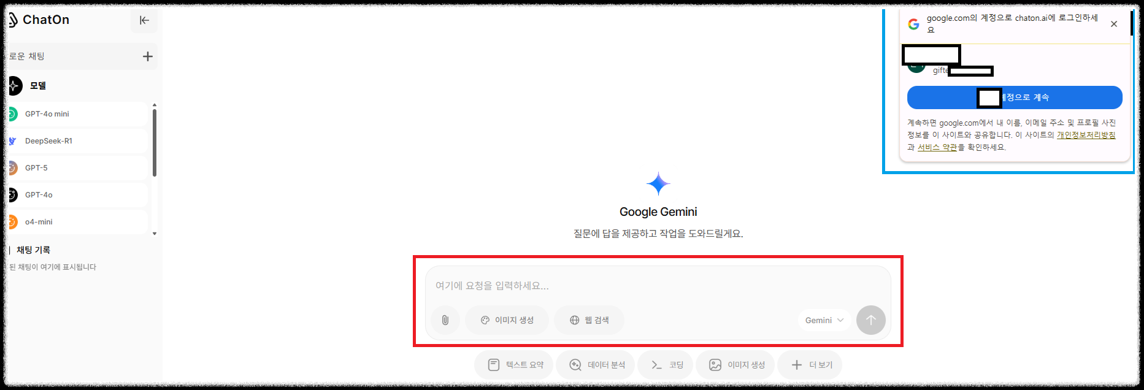Start a new chat with plus icon

pyautogui.click(x=147, y=56)
